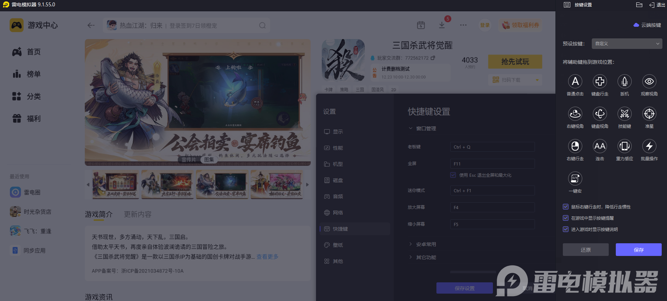Select the 观察视角 eye view icon
This screenshot has height=301, width=667.
point(649,81)
